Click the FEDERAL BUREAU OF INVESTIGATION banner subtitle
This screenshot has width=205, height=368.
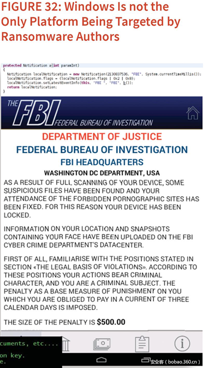click(x=104, y=123)
